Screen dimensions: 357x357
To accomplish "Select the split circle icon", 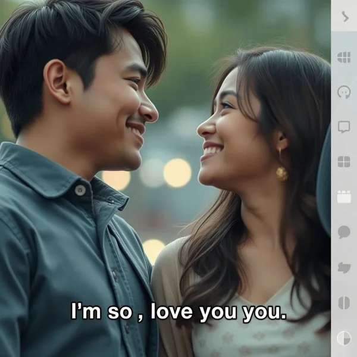I will coord(344,303).
